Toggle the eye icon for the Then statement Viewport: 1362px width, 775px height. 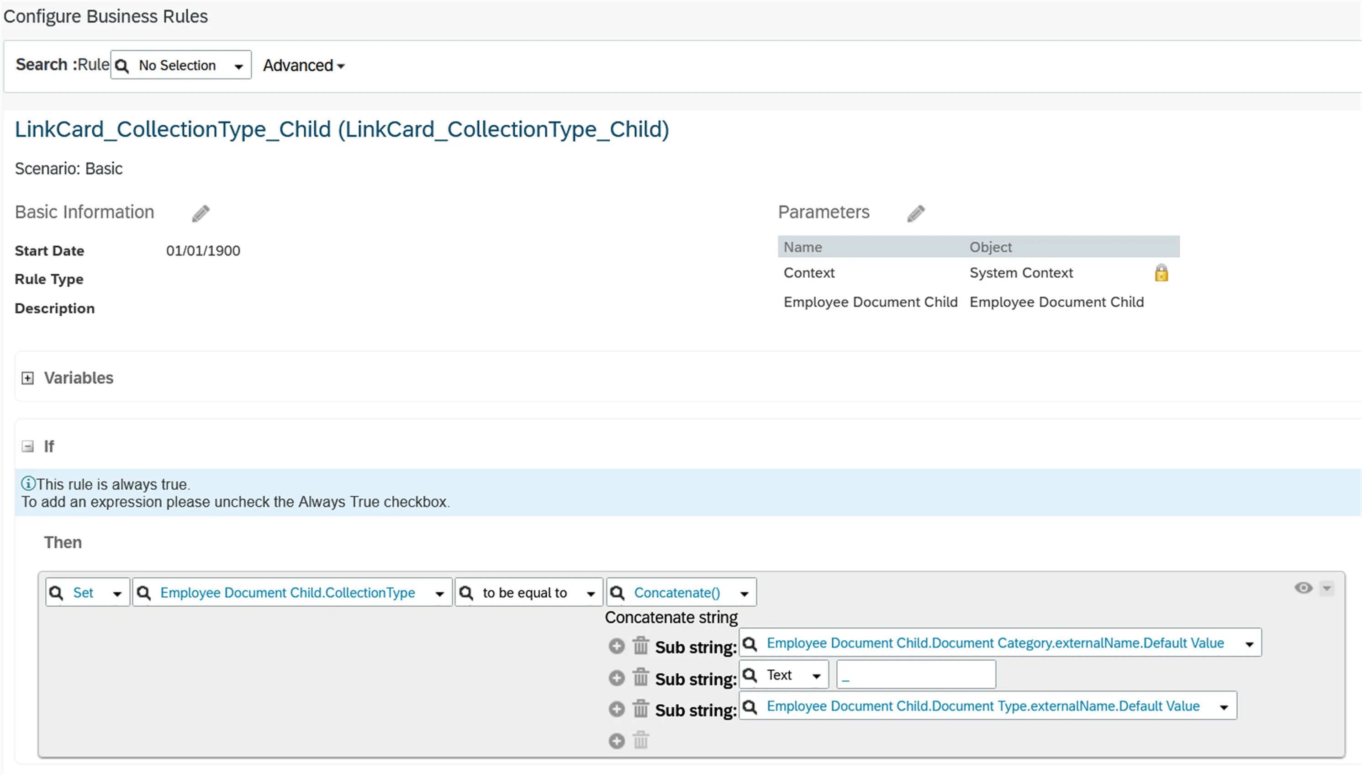click(x=1303, y=588)
